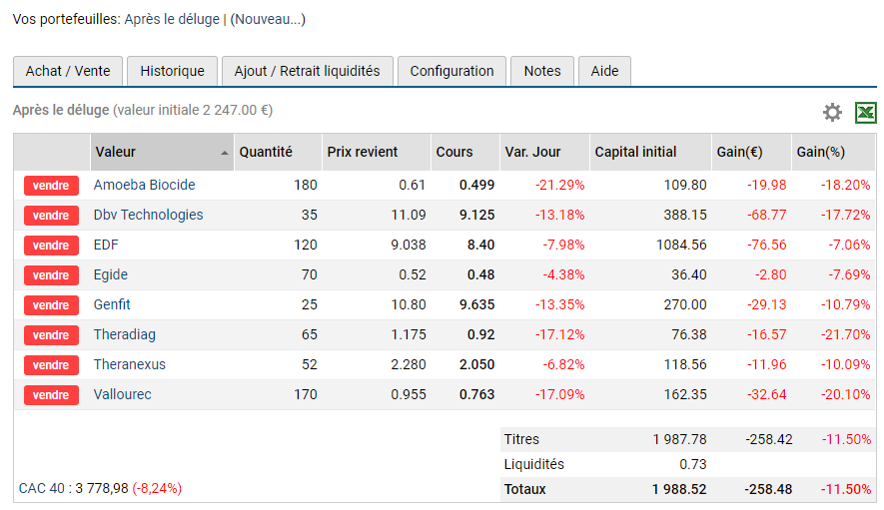Create a portfolio via (Nouveau...) link
The width and height of the screenshot is (884, 510).
point(268,19)
